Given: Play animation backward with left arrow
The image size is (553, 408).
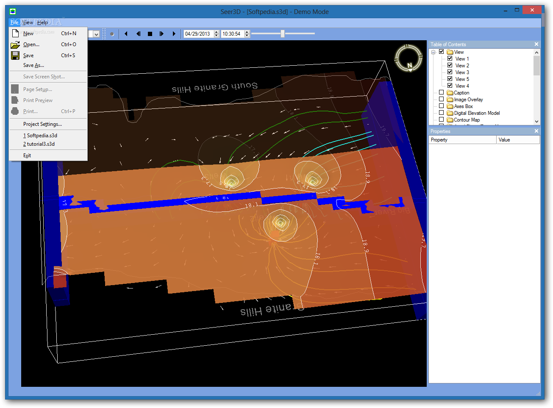Looking at the screenshot, I should [126, 34].
